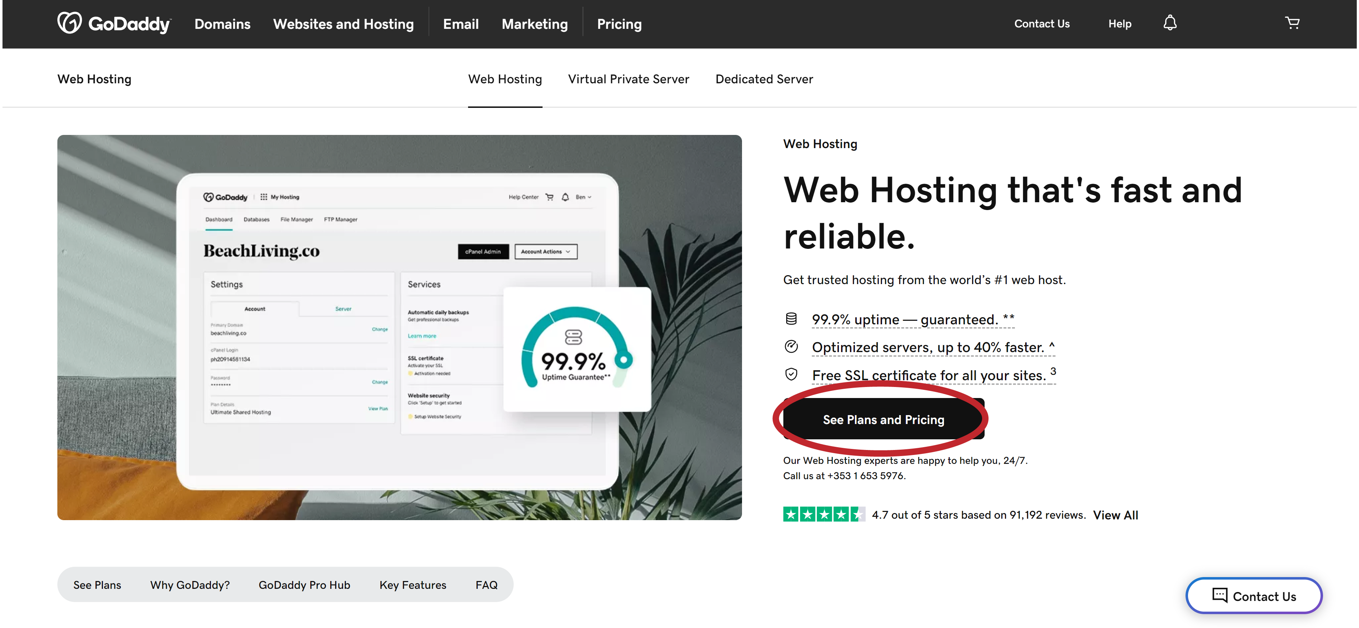Click the chat icon in Contact Us button
1359x628 pixels.
coord(1220,595)
